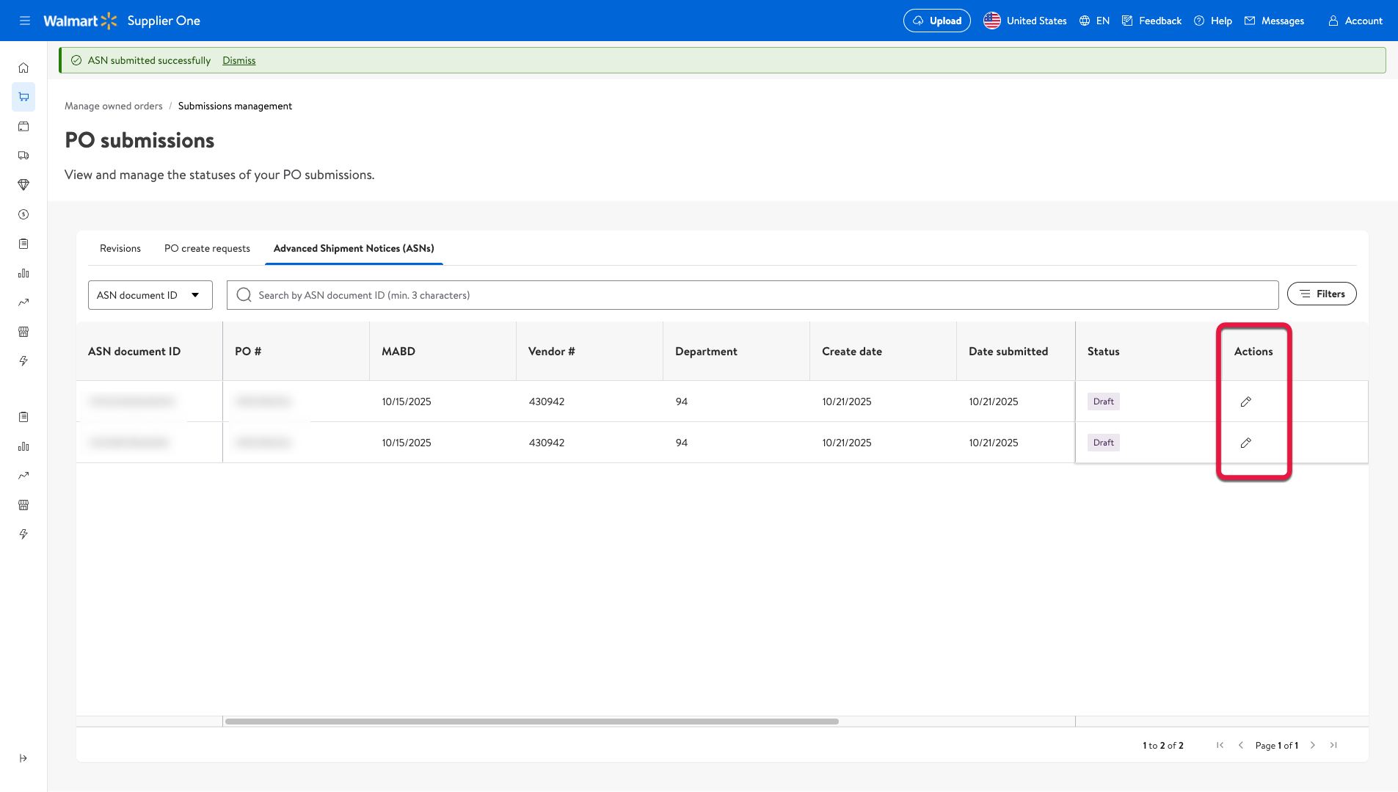The image size is (1398, 792).
Task: Go to Home from the sidebar
Action: tap(23, 68)
